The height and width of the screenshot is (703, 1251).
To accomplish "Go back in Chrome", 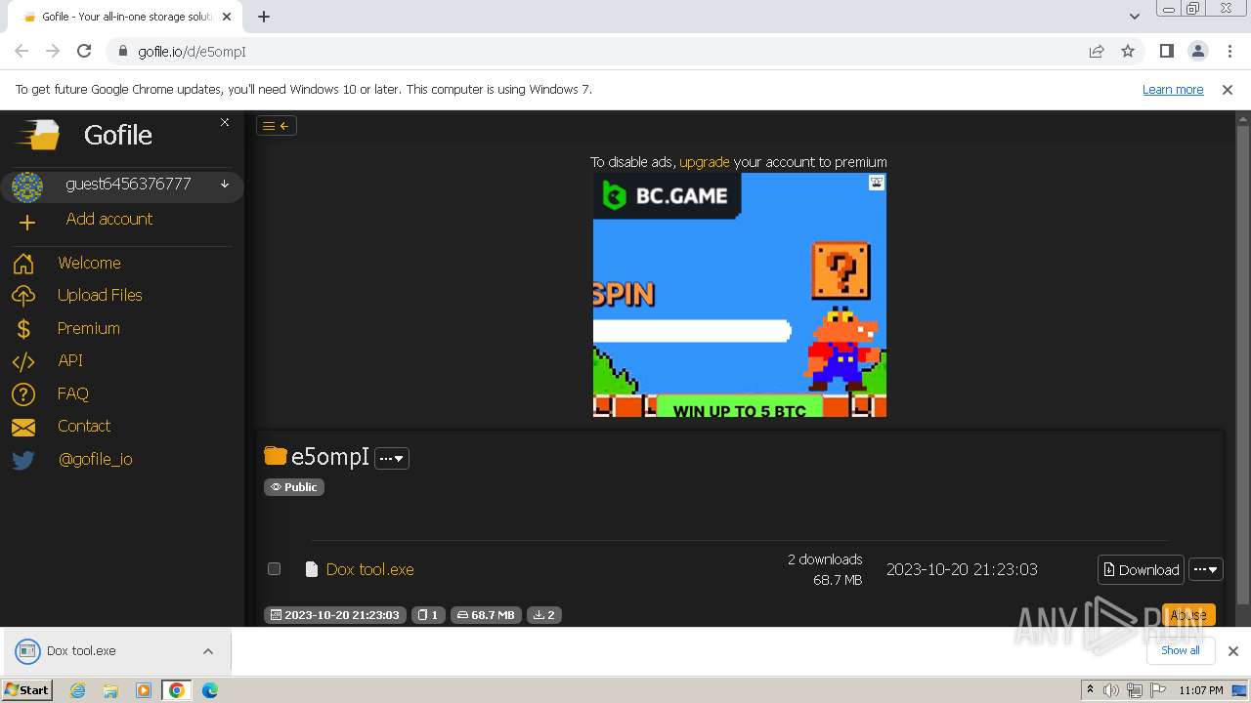I will point(22,51).
